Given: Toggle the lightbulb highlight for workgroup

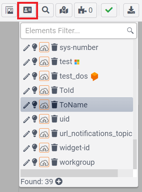Looking at the screenshot, I should point(35,162).
